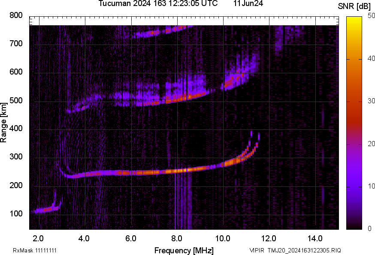The width and height of the screenshot is (375, 255).
Task: Click the range tick label 500
Action: 16,100
